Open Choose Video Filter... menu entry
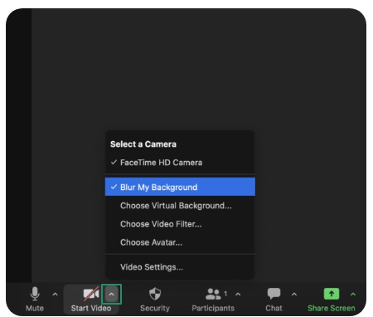 pyautogui.click(x=180, y=224)
